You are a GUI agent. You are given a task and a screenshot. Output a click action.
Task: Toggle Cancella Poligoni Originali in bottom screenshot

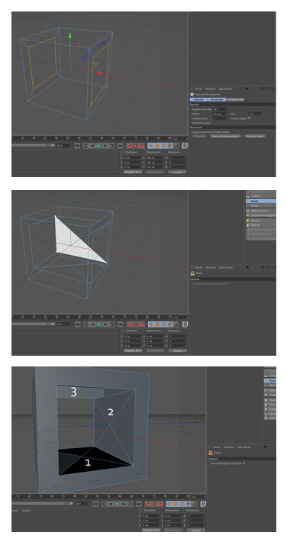coord(243,463)
